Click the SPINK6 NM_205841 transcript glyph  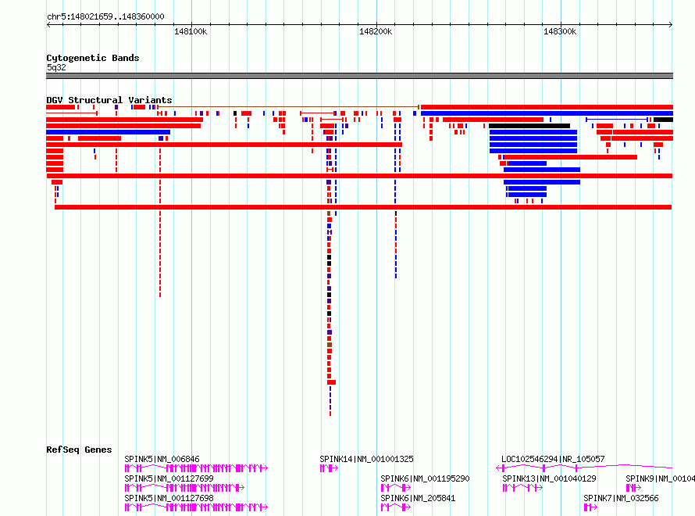pos(395,507)
